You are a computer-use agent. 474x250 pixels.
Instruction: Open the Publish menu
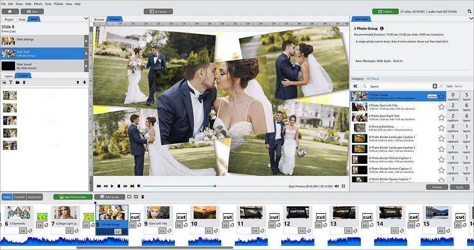58,4
